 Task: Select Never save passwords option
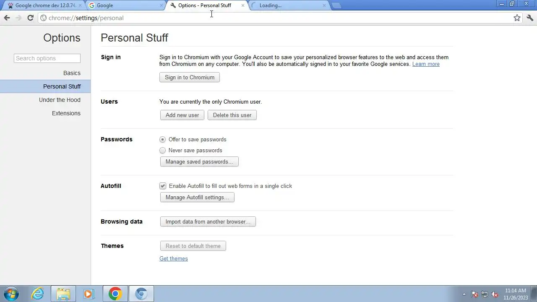[163, 150]
